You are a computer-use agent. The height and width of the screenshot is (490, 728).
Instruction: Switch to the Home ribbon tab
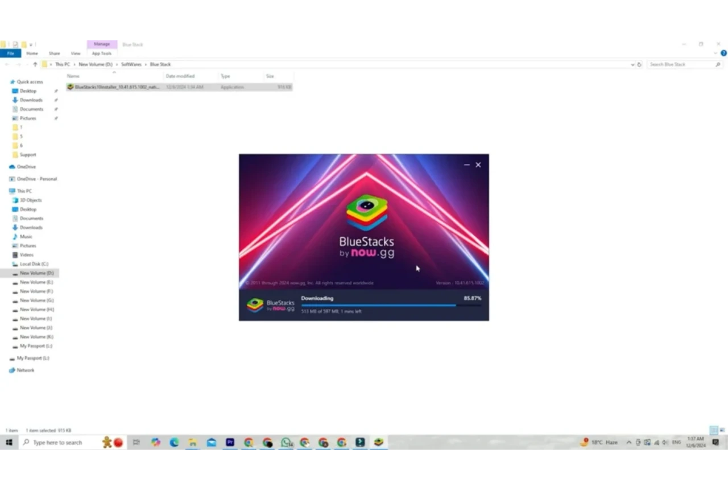pos(32,53)
